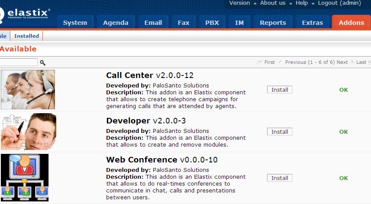The image size is (371, 204).
Task: Open the Web Conference addon thumbnail
Action: tap(25, 177)
